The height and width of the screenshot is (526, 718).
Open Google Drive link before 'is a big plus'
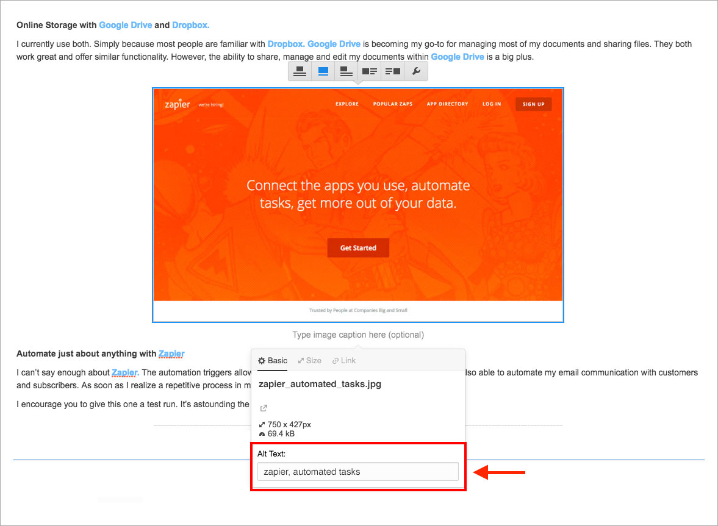(x=458, y=57)
